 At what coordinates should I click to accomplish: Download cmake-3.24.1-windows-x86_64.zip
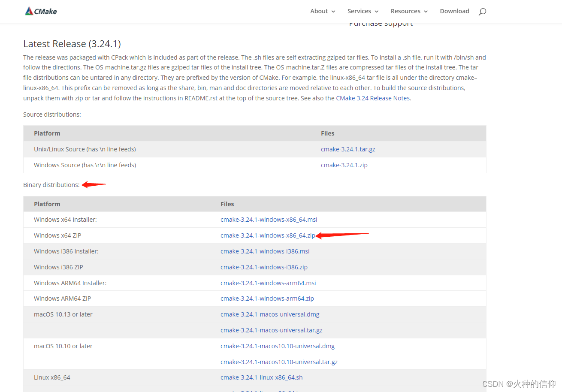(268, 235)
